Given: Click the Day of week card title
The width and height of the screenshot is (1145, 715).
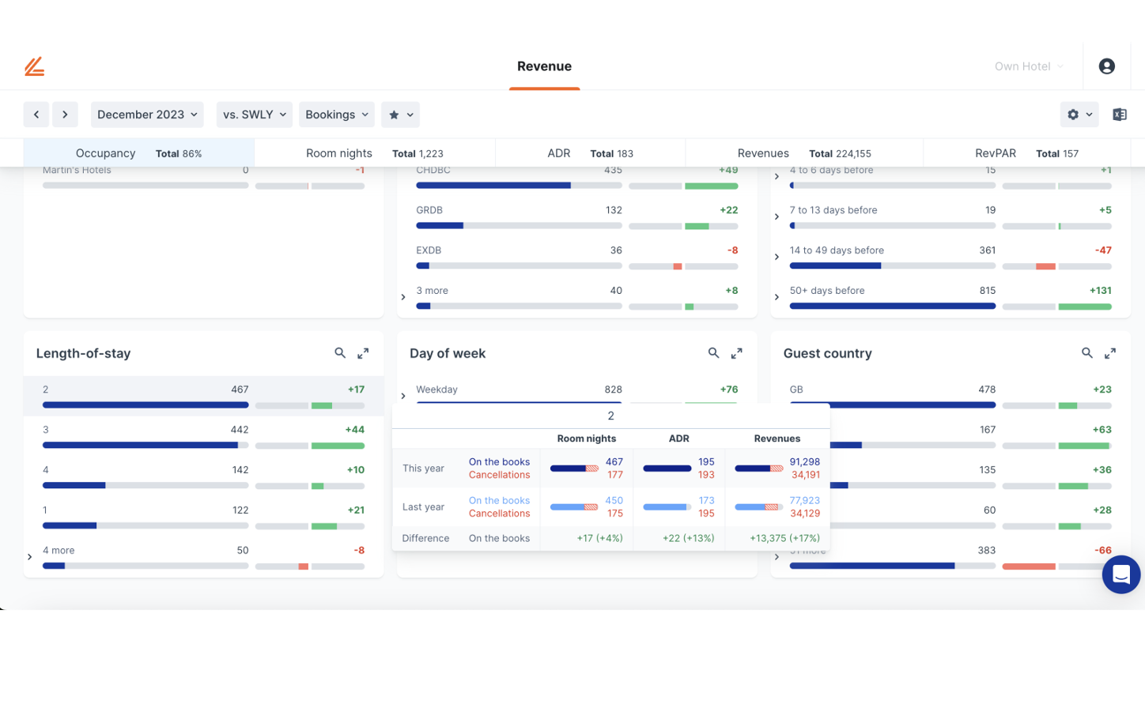Looking at the screenshot, I should (448, 353).
